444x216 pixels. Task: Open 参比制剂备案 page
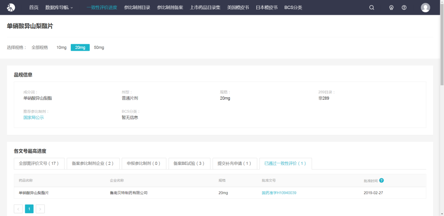click(170, 8)
